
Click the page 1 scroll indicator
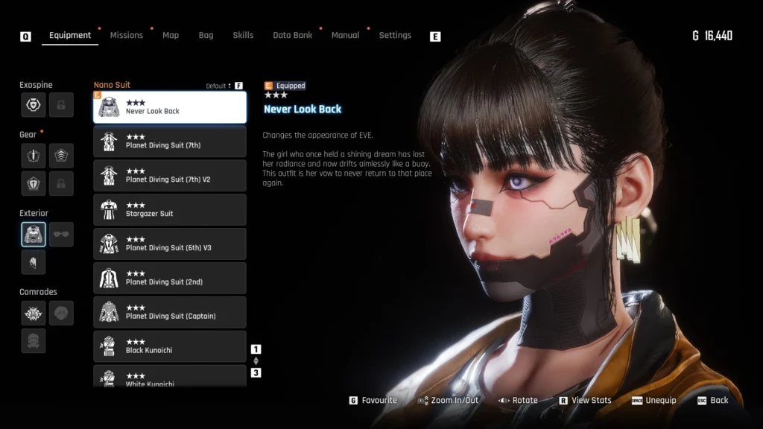pos(256,349)
